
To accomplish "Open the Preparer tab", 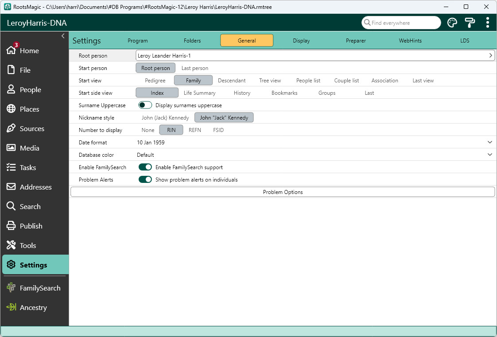I will [356, 41].
